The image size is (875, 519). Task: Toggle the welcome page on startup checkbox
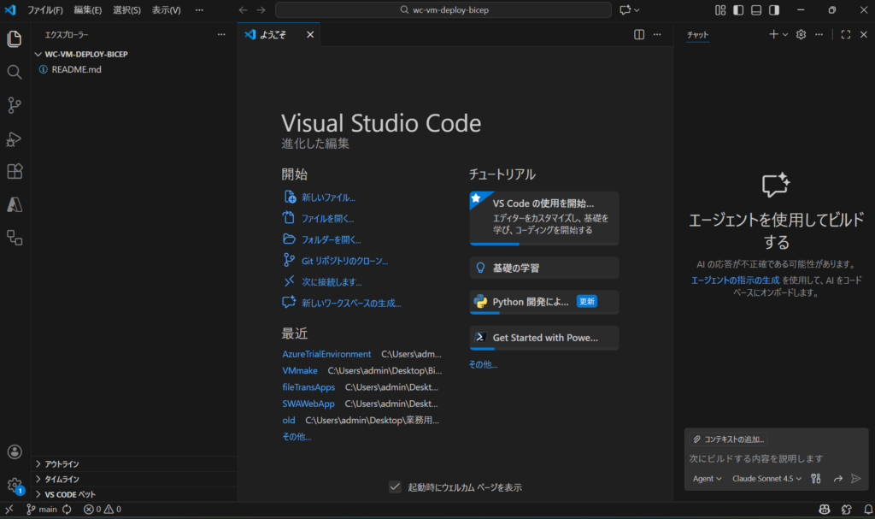point(395,487)
